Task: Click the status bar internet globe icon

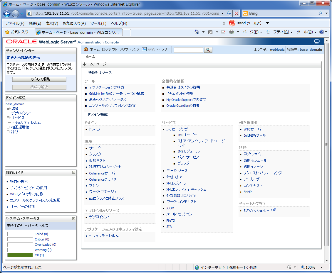Action: pos(197,267)
